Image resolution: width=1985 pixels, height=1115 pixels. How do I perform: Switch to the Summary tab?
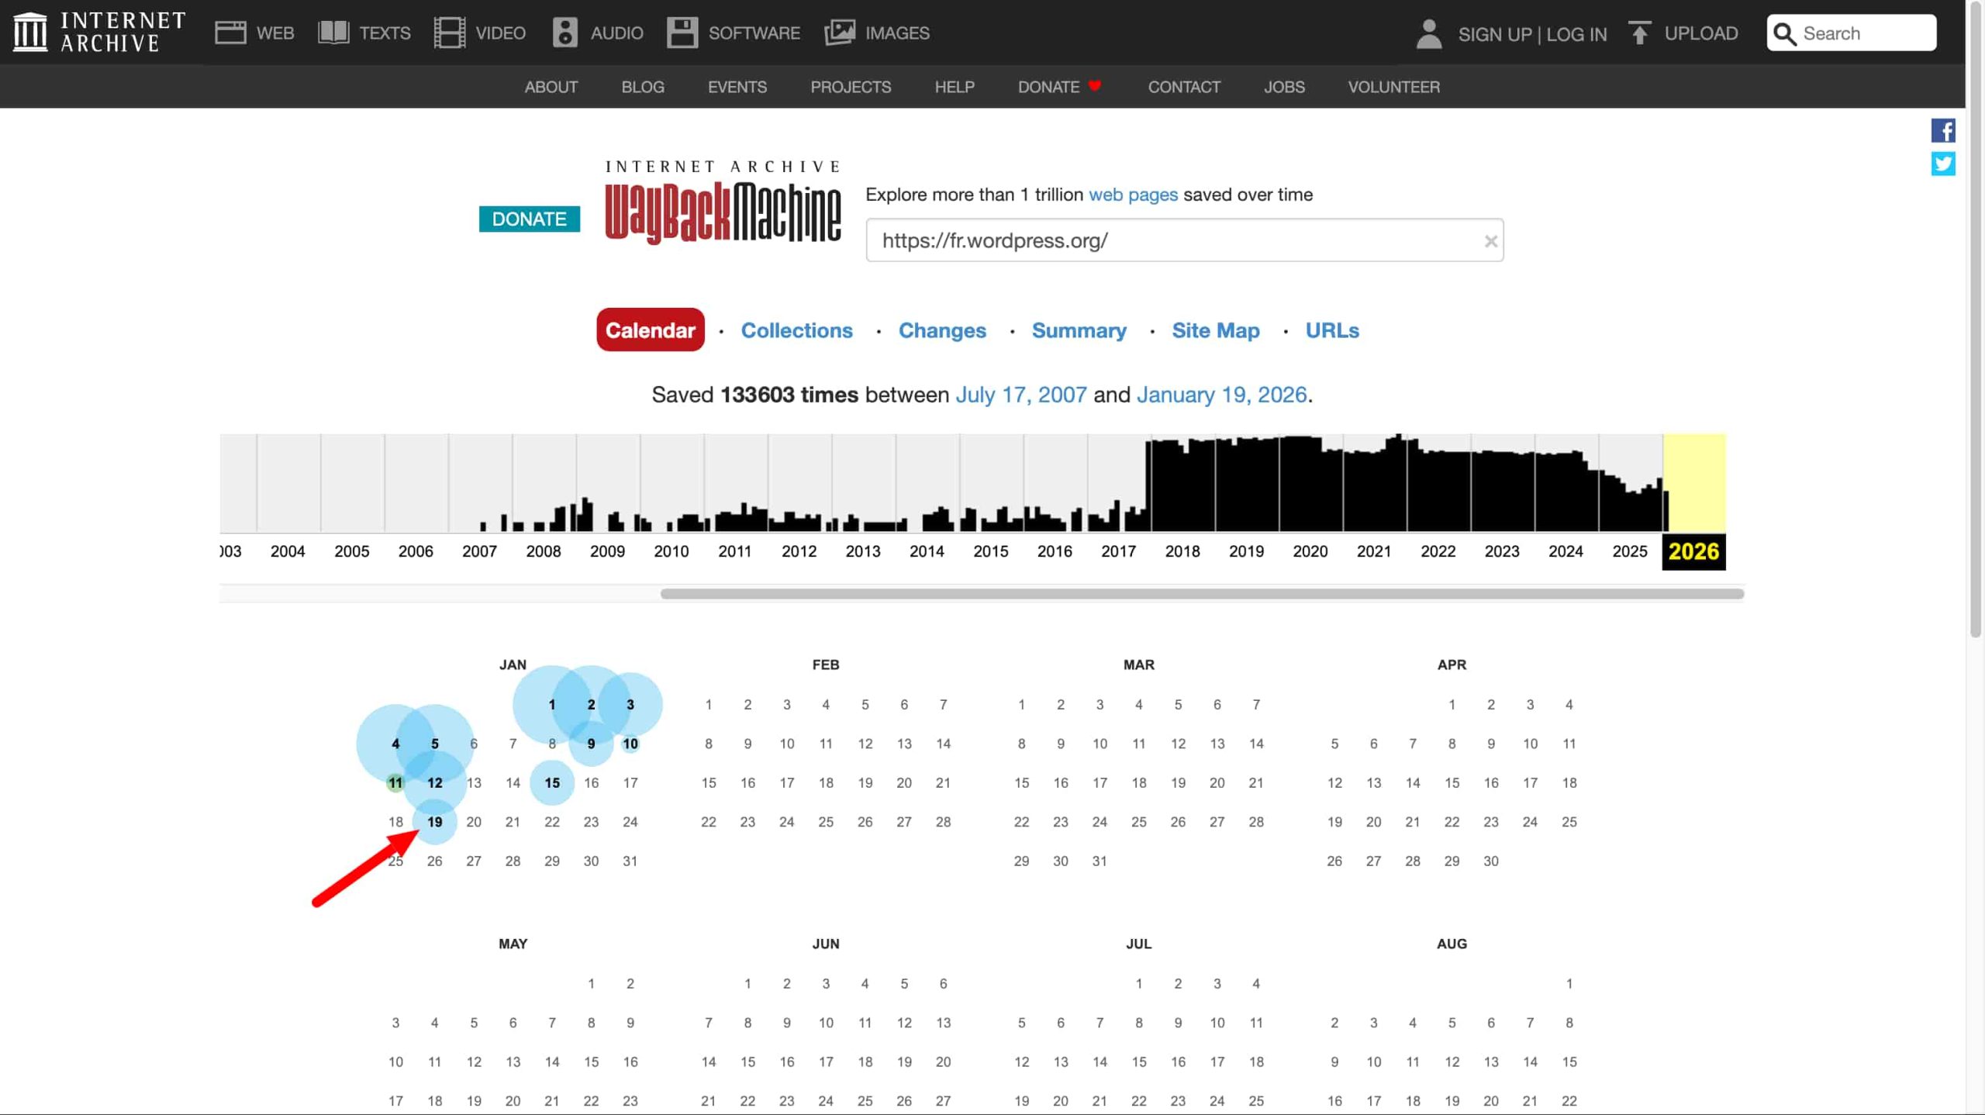tap(1079, 330)
